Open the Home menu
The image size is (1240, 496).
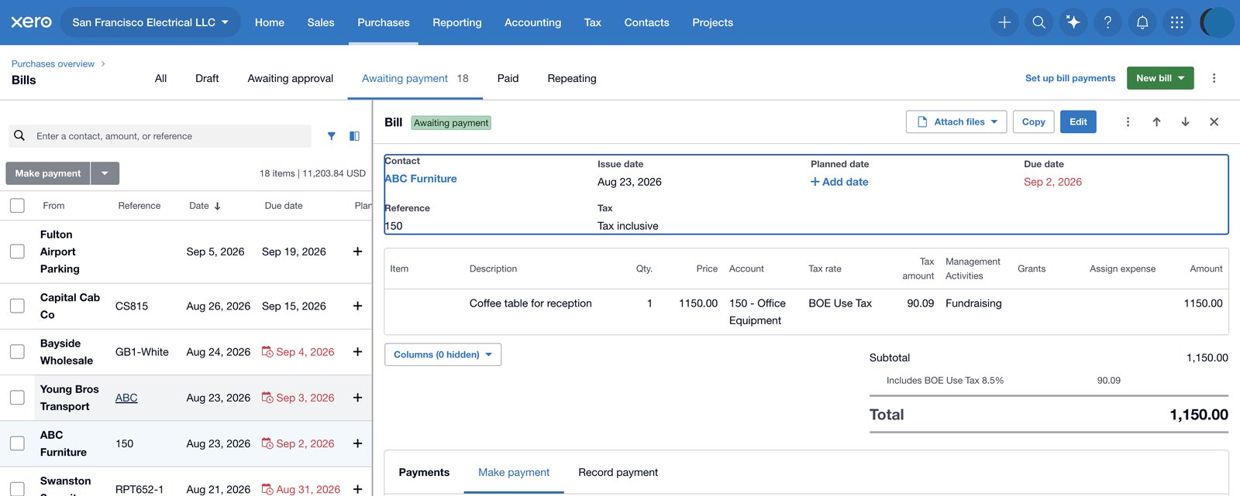tap(270, 22)
